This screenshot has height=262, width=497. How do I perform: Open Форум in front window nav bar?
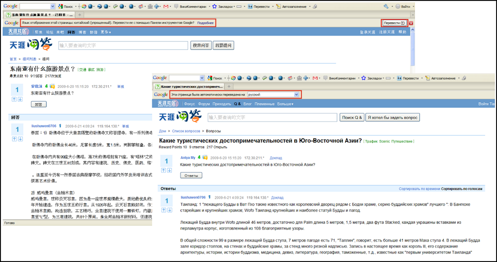tap(204, 104)
